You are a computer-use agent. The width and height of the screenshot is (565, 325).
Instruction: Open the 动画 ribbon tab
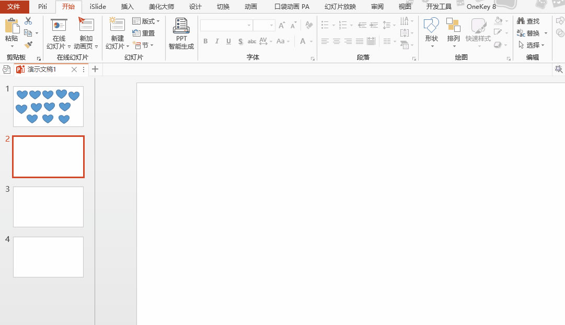click(x=250, y=7)
